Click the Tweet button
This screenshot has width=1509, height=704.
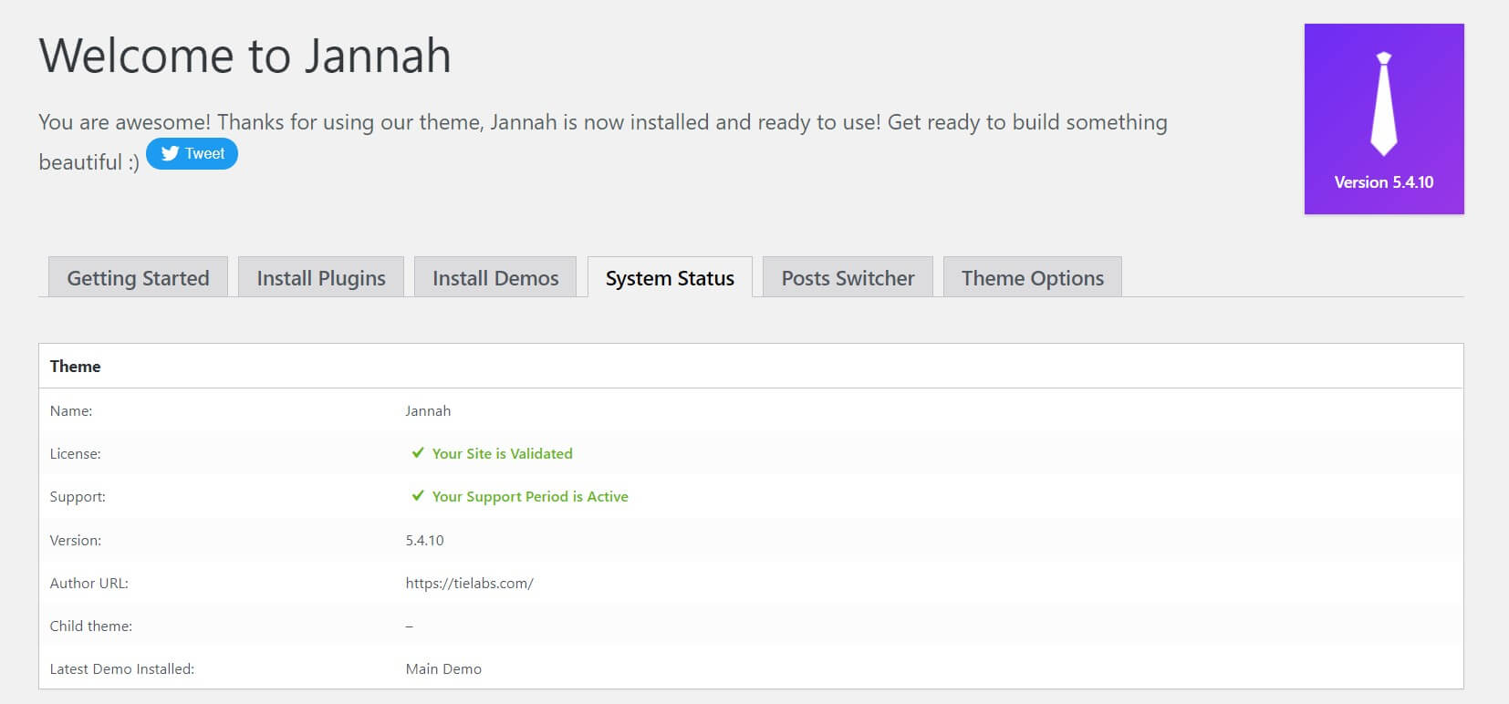[192, 153]
